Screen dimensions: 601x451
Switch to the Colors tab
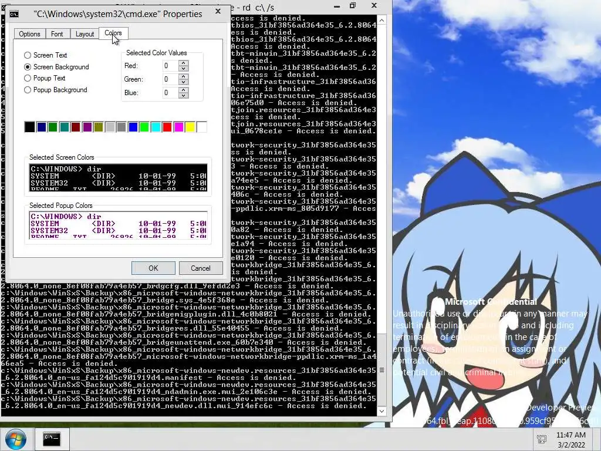pos(113,33)
